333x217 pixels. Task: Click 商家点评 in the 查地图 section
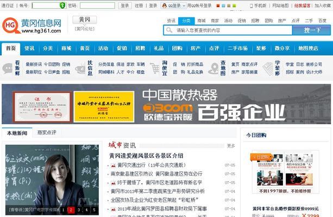(249, 64)
